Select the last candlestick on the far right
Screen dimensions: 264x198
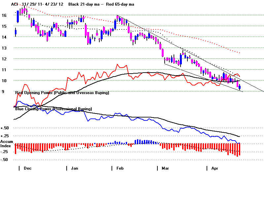coord(240,87)
